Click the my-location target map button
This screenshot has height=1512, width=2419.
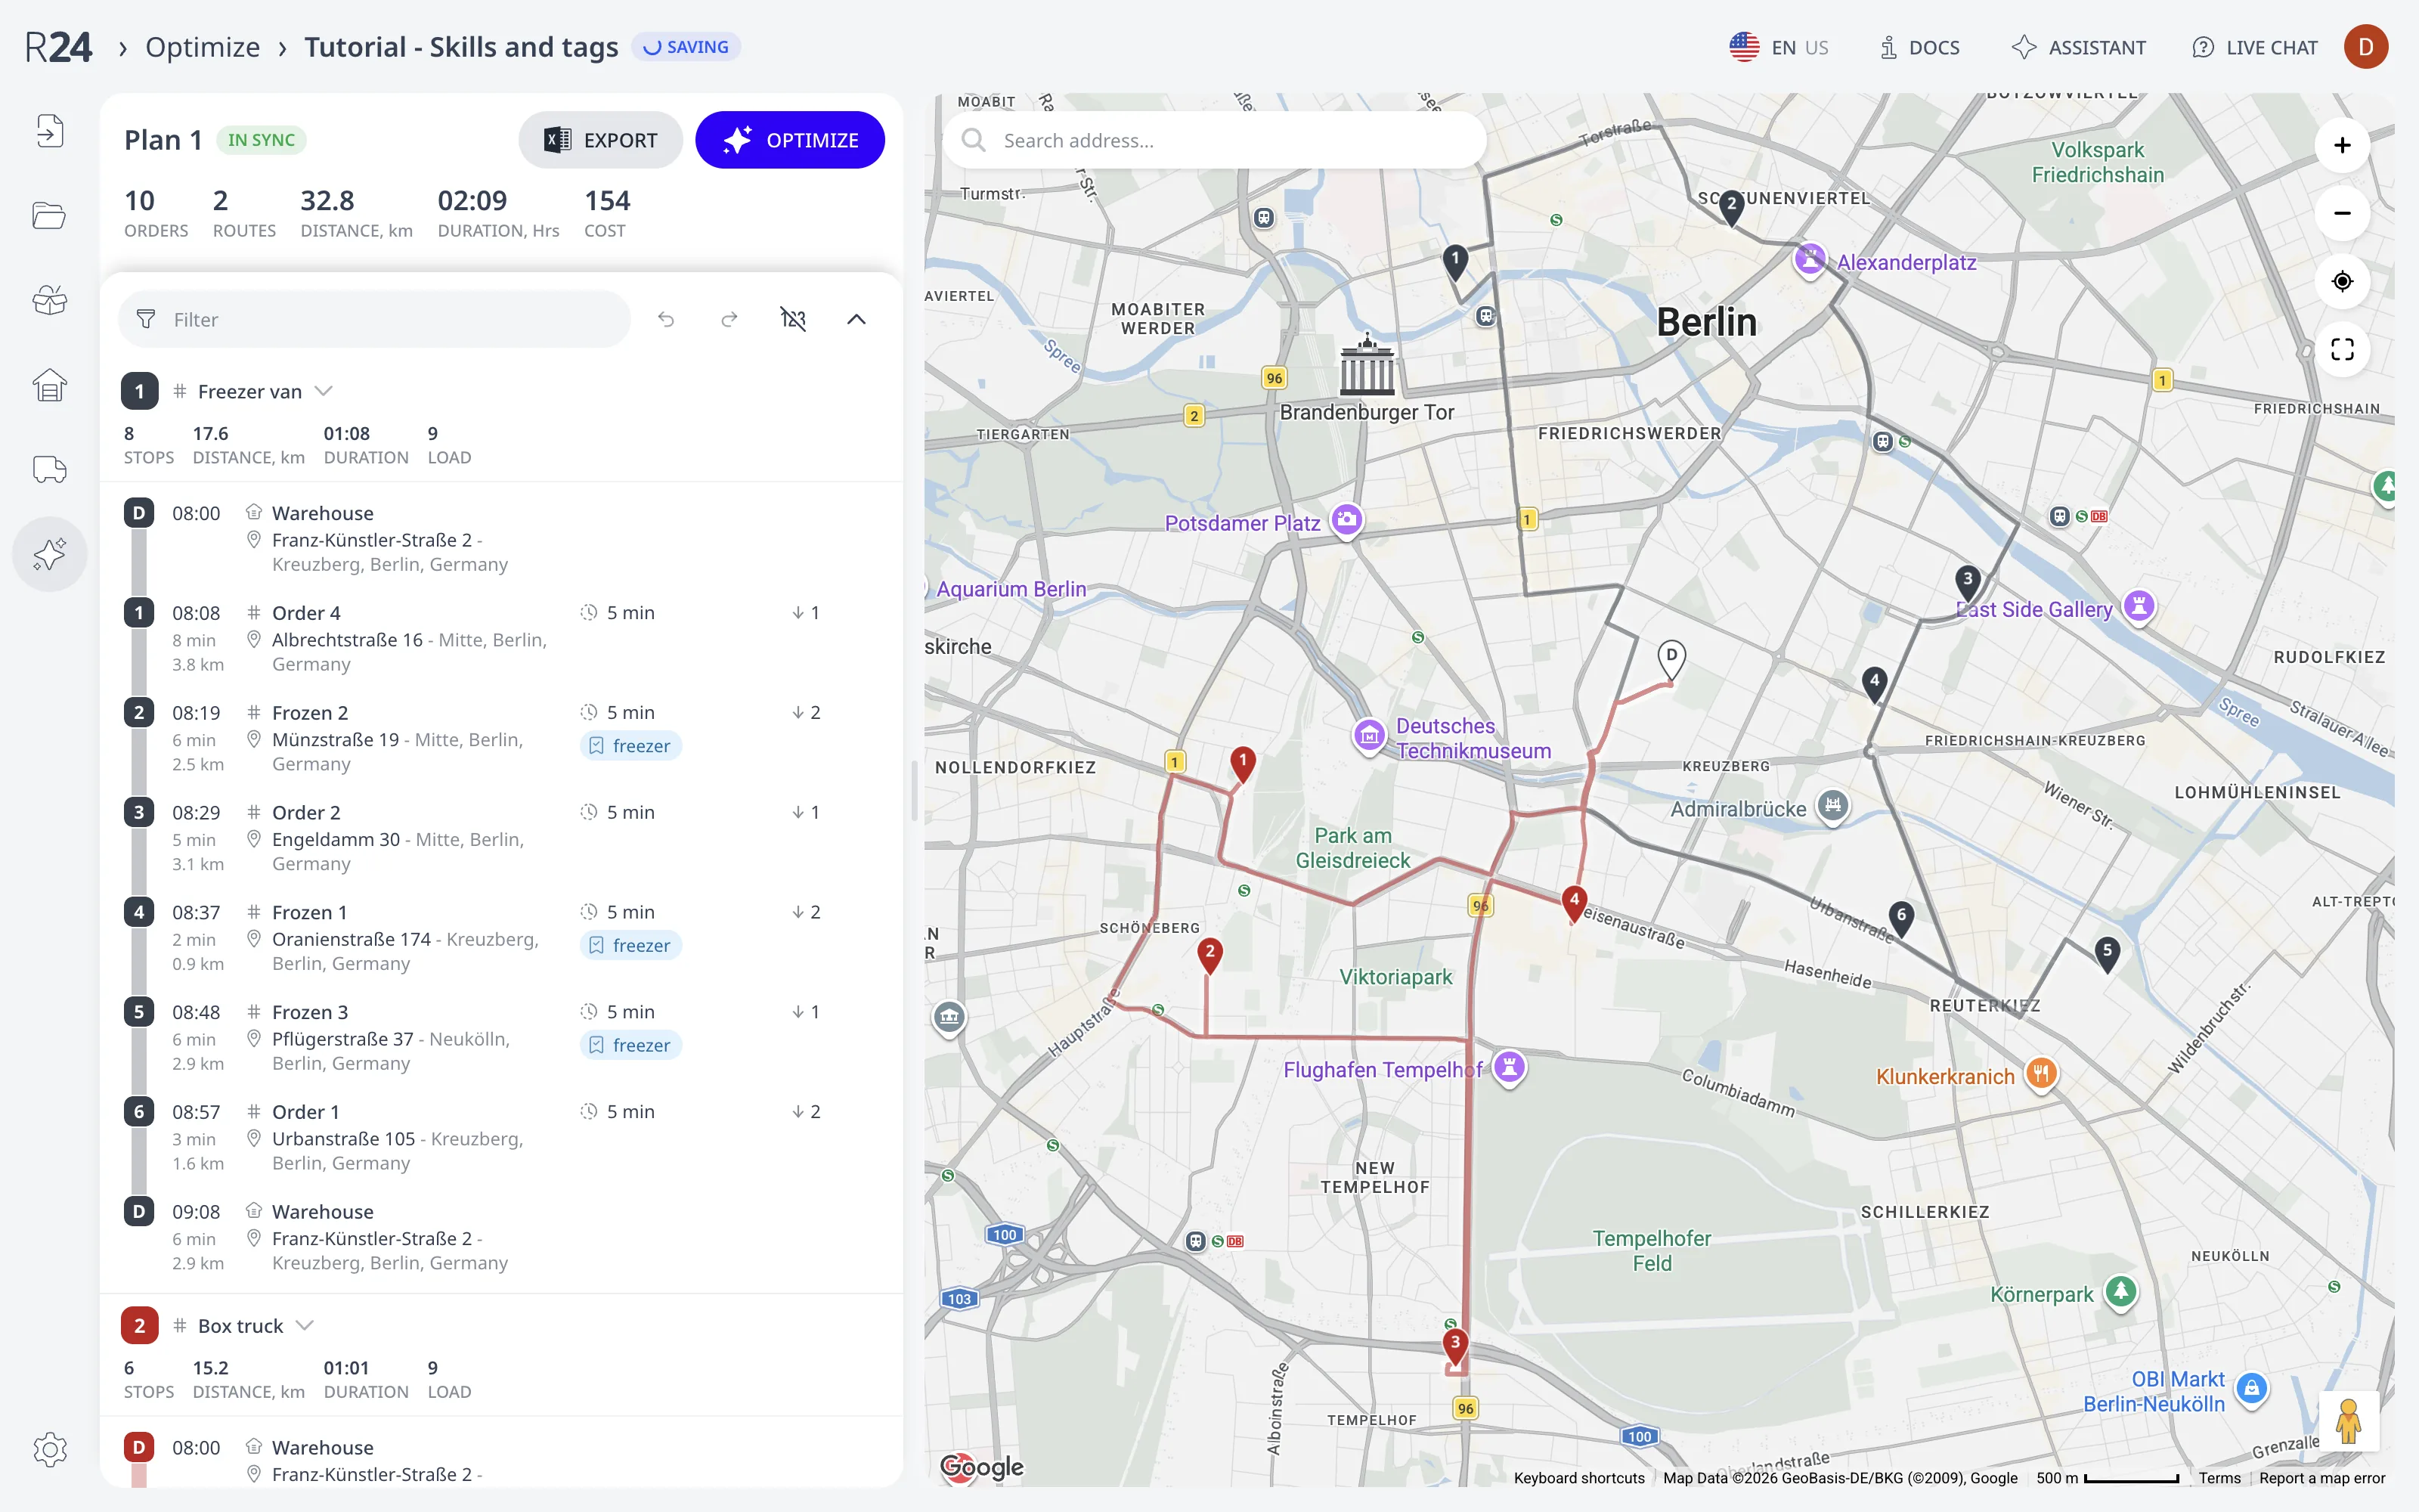[x=2342, y=281]
